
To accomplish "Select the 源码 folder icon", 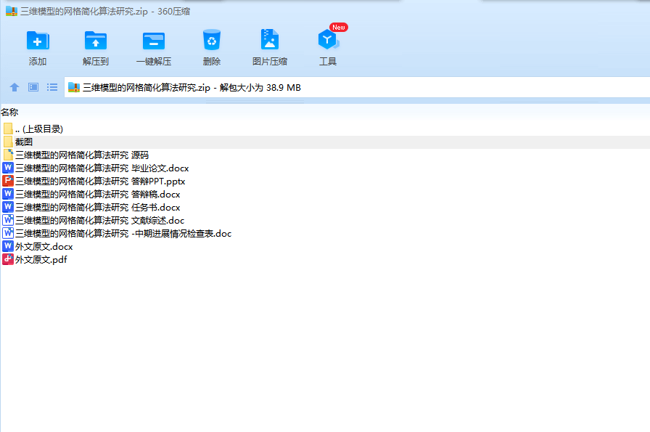I will click(x=8, y=155).
